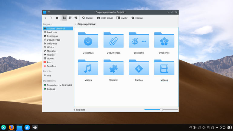The image size is (233, 131).
Task: Click Dividir split view button
Action: point(122,18)
